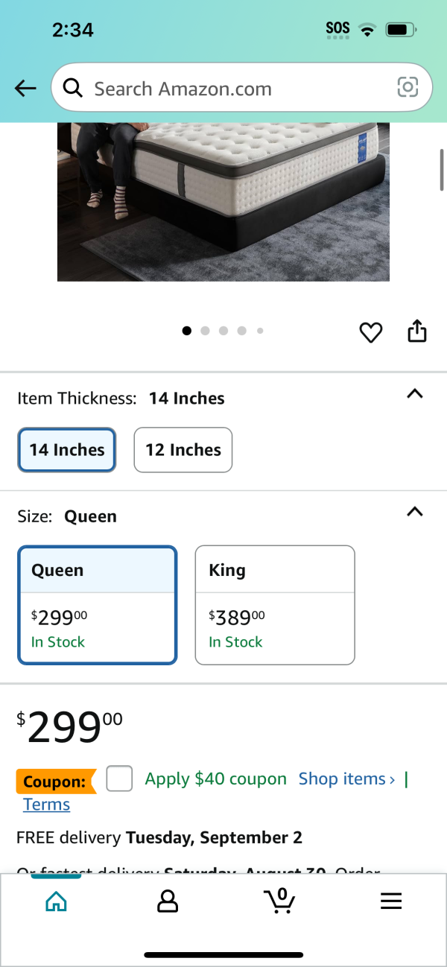Tap the share icon

(417, 331)
